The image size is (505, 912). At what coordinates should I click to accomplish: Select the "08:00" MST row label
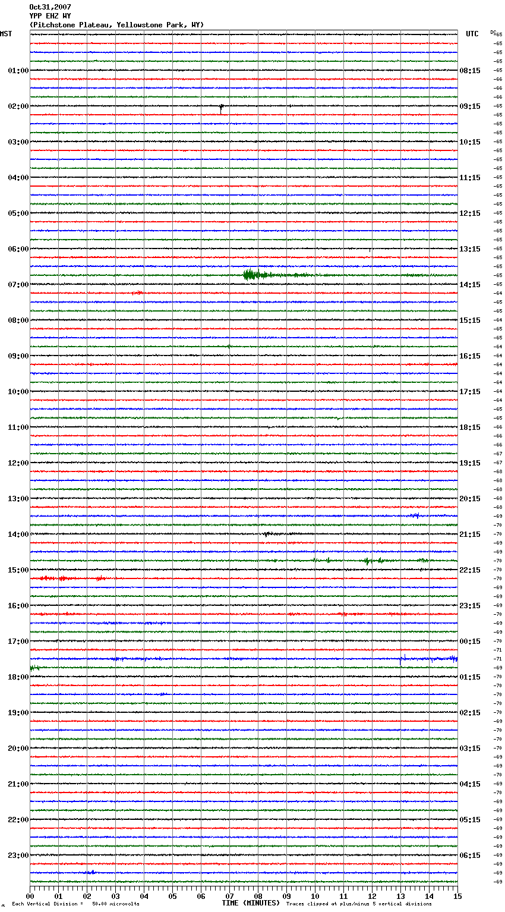tap(18, 320)
